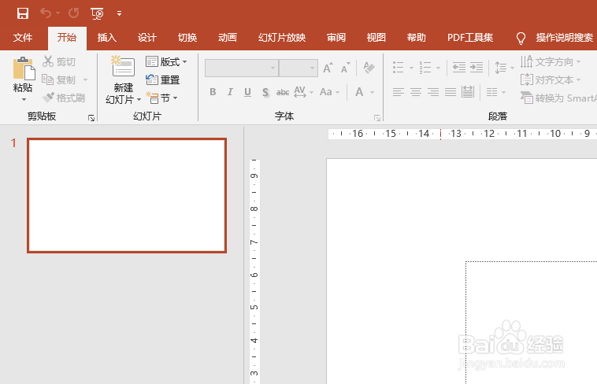Expand the 复制 dropdown arrow
Screen dimensions: 597x384
click(x=85, y=80)
